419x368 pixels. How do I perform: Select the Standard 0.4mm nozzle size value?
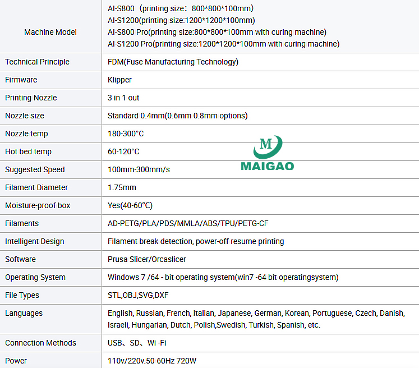tap(177, 116)
